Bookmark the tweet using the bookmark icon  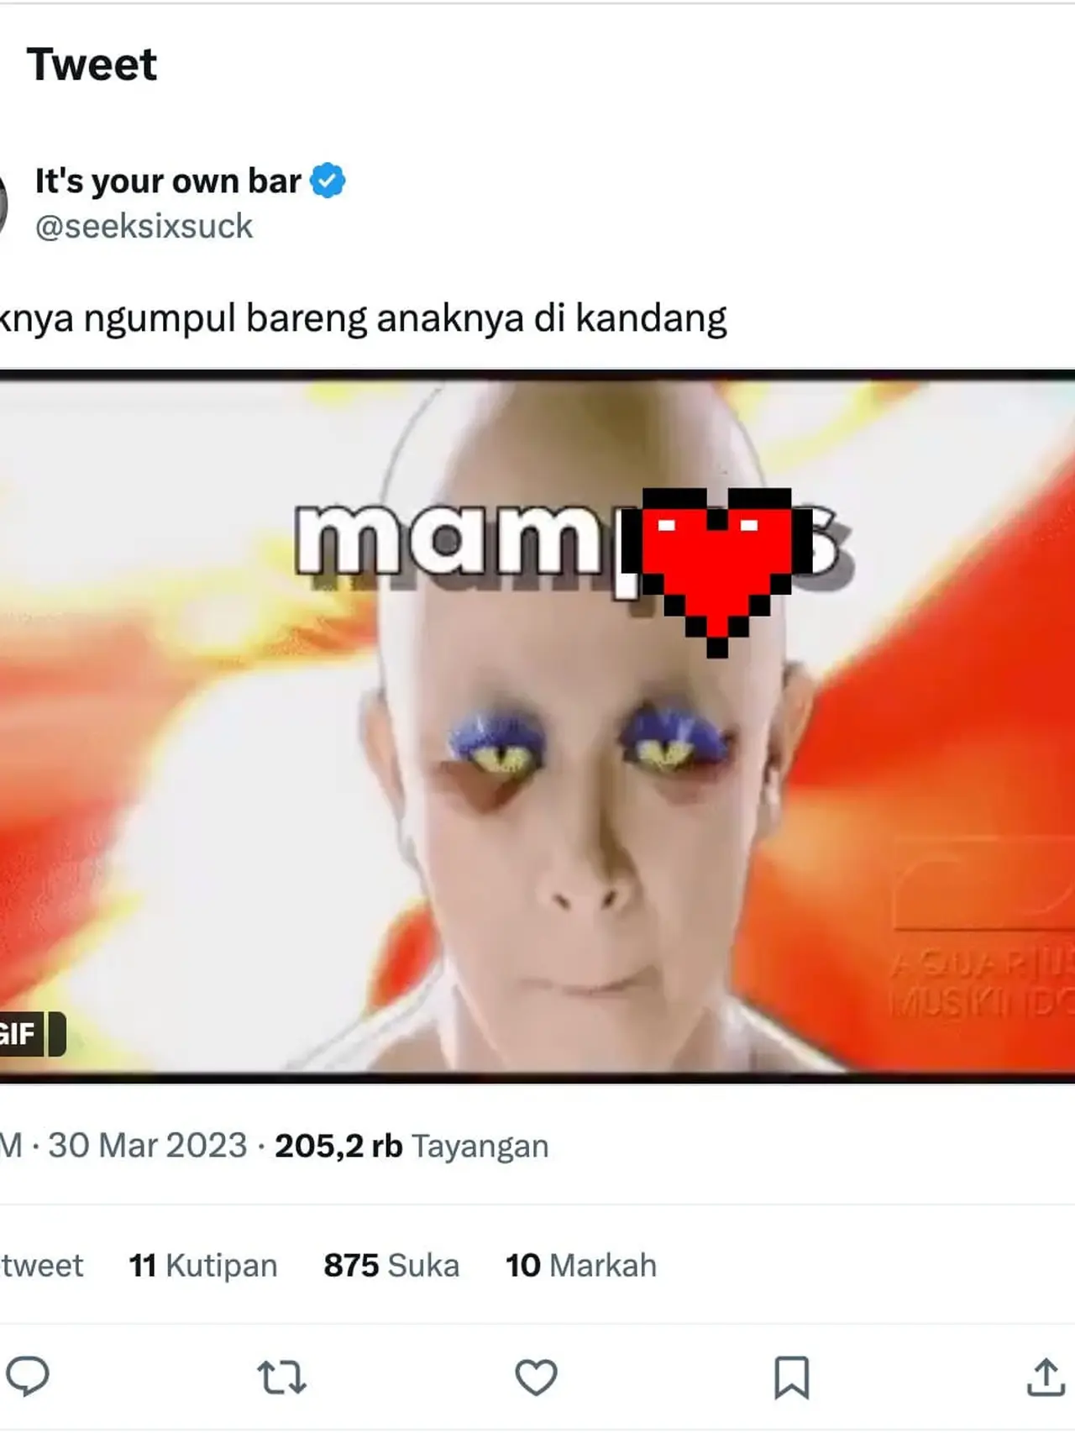(791, 1378)
